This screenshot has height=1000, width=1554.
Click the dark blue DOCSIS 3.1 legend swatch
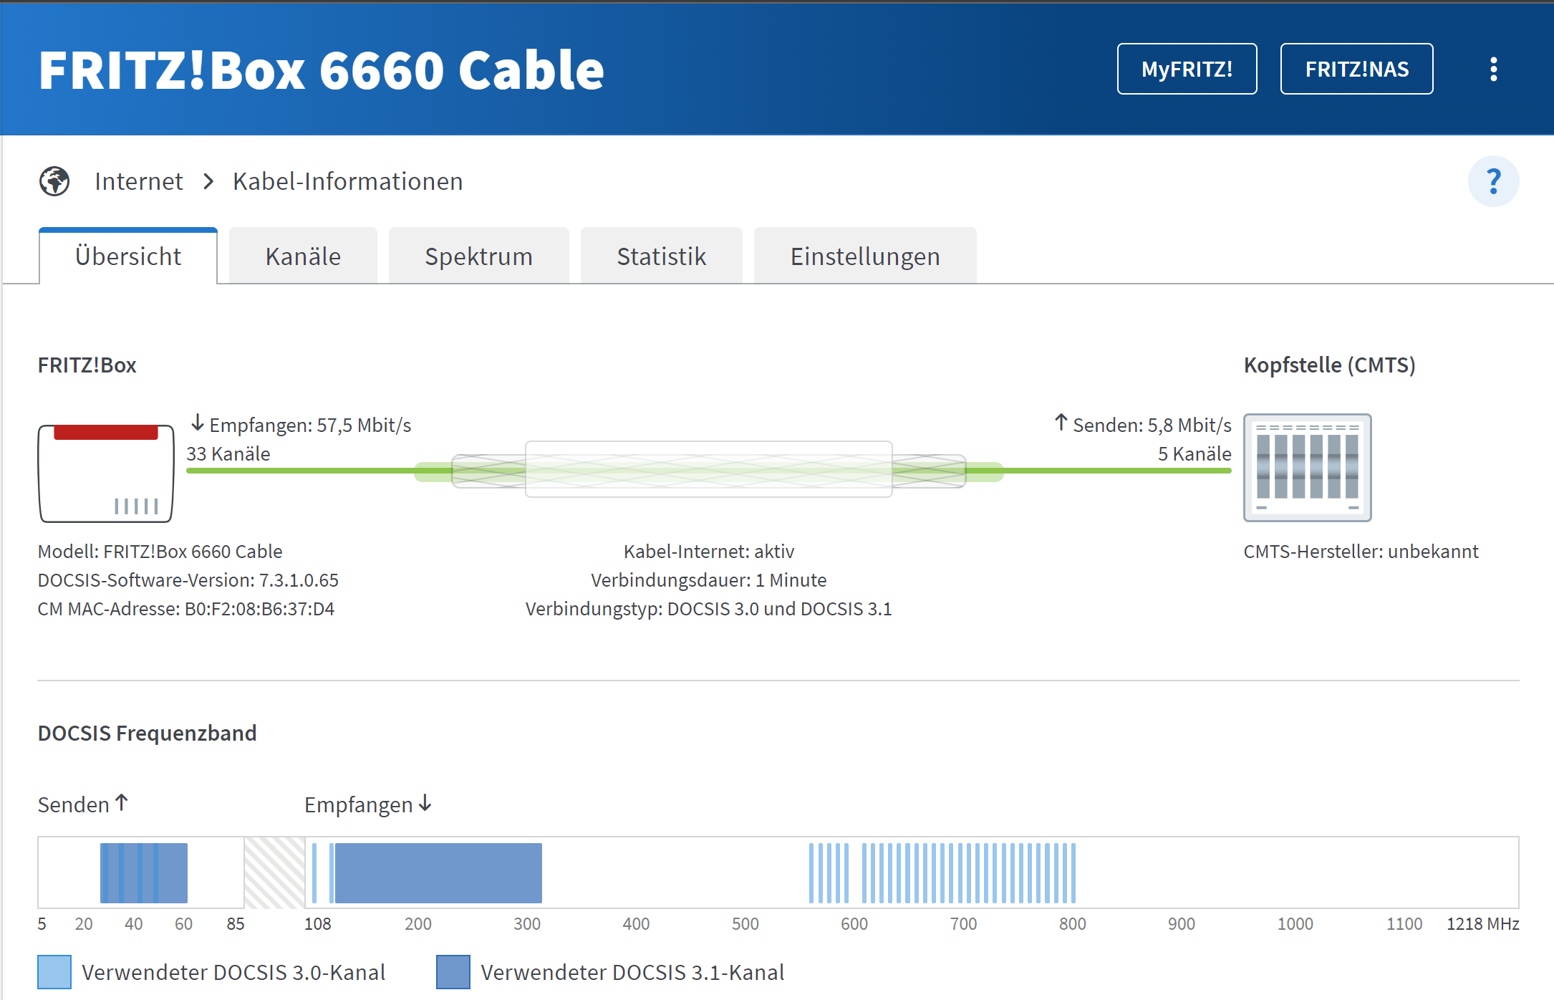coord(453,972)
